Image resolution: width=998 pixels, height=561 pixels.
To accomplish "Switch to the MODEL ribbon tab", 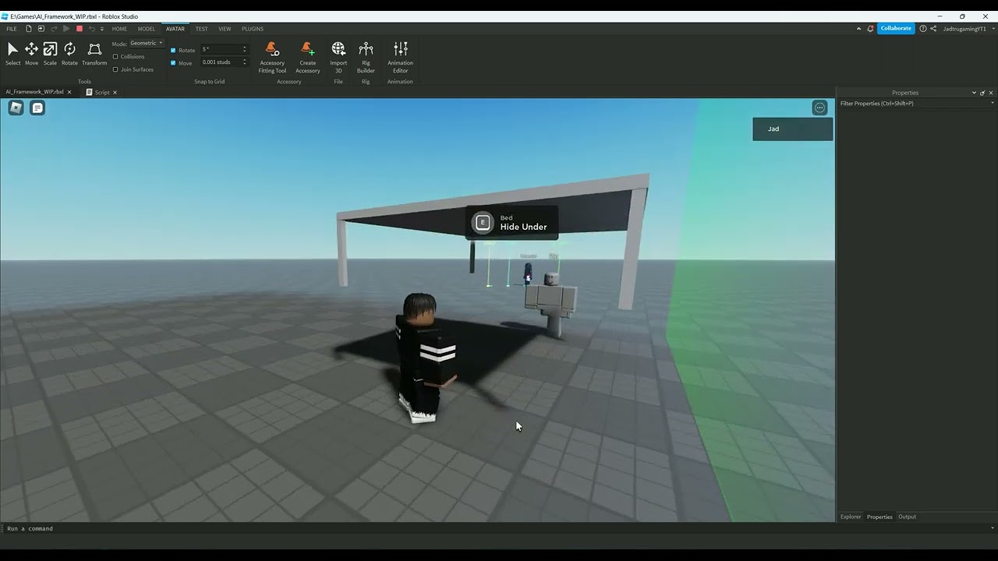I will coord(147,29).
